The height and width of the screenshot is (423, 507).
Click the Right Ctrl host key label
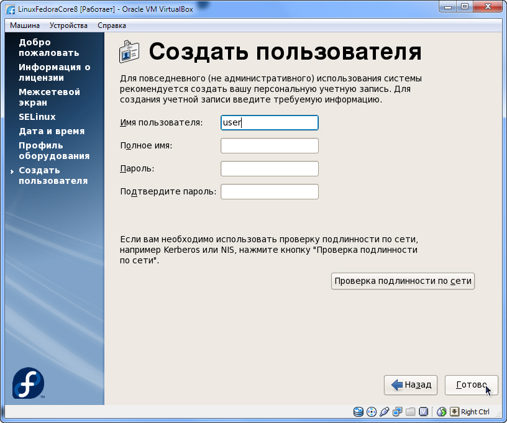[x=475, y=412]
